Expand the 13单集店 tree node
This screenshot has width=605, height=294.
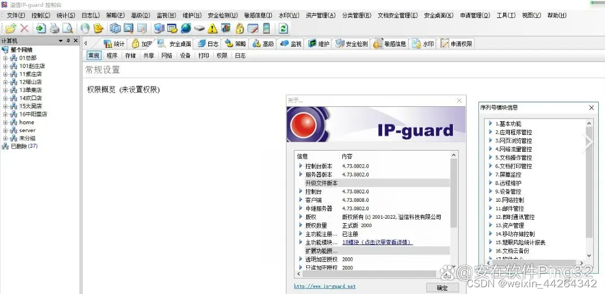[x=5, y=90]
